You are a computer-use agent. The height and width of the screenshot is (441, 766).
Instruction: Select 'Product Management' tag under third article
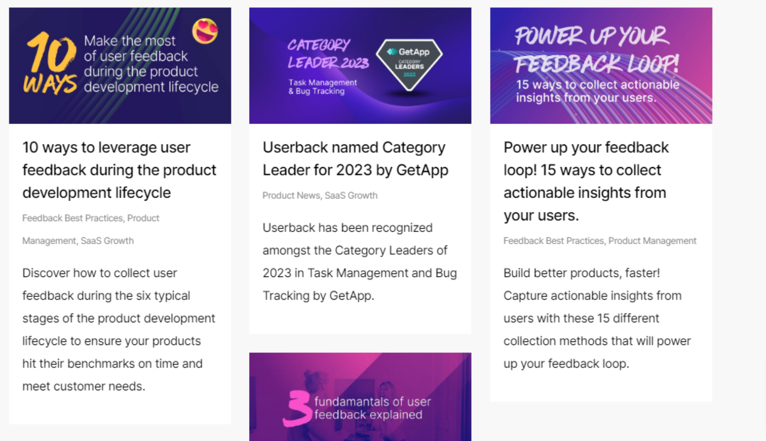[652, 241]
